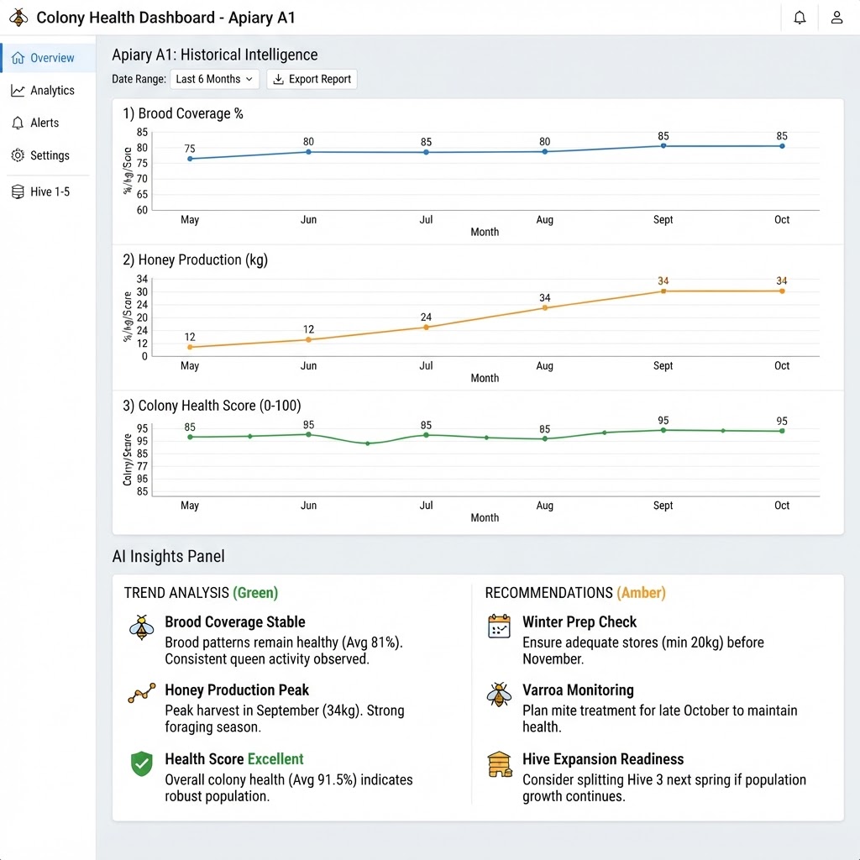The image size is (860, 860).
Task: Click the bee logo in the header
Action: [18, 18]
